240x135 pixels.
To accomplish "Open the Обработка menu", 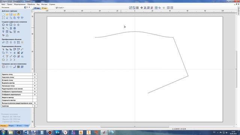I will click(x=31, y=4).
